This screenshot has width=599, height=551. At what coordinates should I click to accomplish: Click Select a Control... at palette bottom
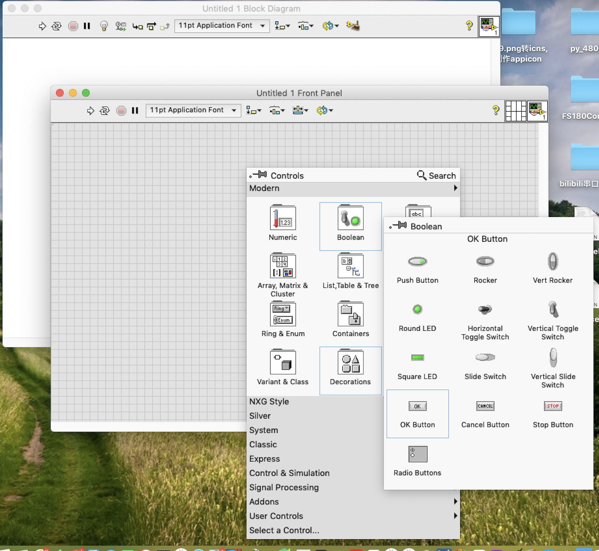(x=284, y=530)
